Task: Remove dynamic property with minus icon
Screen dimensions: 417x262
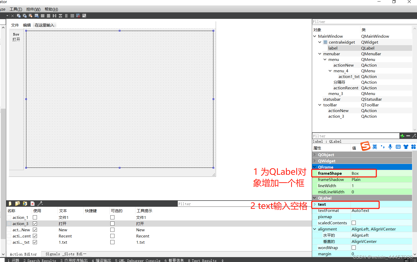Action: coord(408,136)
